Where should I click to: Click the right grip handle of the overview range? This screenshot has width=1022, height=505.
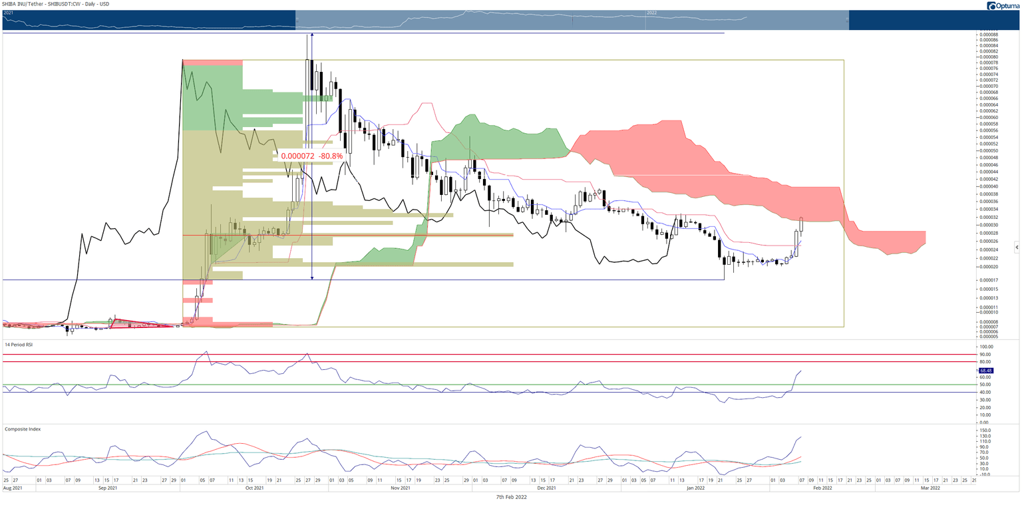tap(848, 20)
